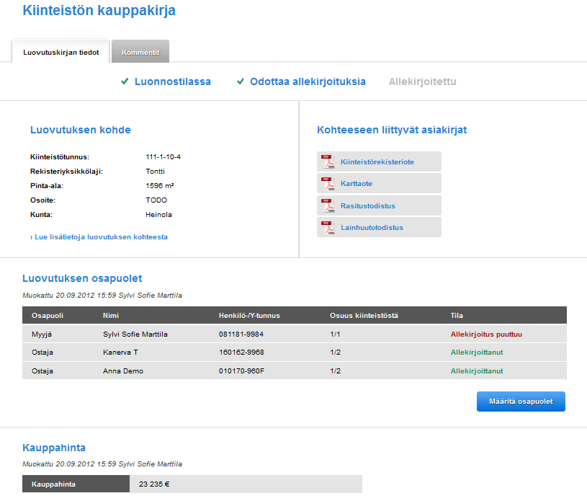Click the Pinta-ala label
The height and width of the screenshot is (501, 587).
point(46,185)
